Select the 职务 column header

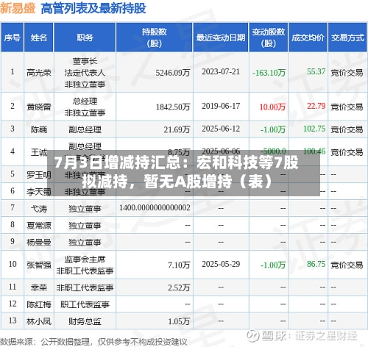tap(85, 37)
